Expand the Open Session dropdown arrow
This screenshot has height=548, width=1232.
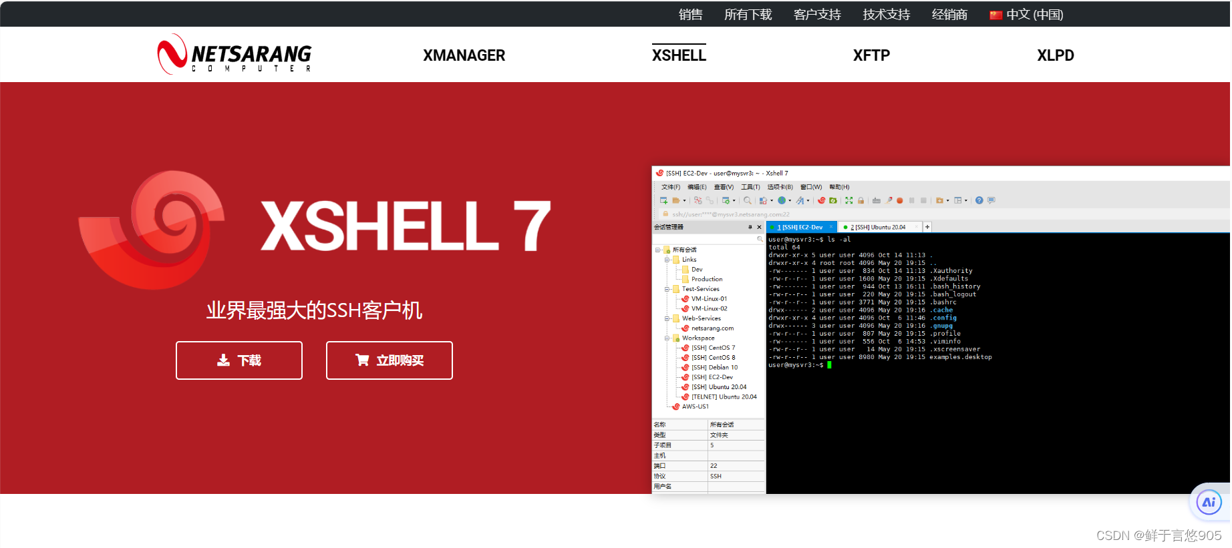[x=684, y=200]
